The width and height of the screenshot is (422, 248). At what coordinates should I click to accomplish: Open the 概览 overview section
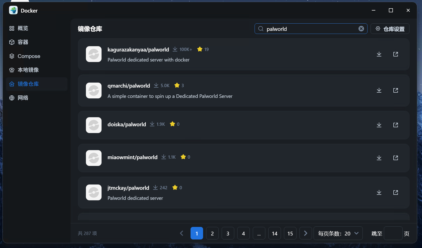[x=37, y=28]
